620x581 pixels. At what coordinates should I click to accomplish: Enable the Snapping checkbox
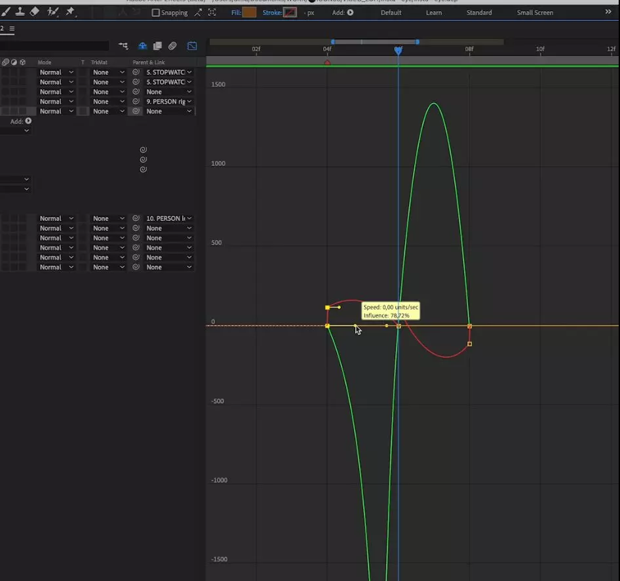(x=156, y=12)
